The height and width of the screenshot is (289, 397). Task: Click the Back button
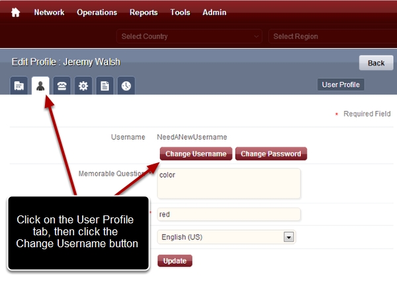pos(376,63)
